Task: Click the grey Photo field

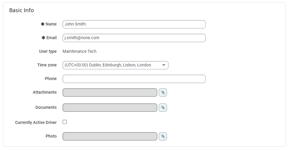Action: (110, 136)
